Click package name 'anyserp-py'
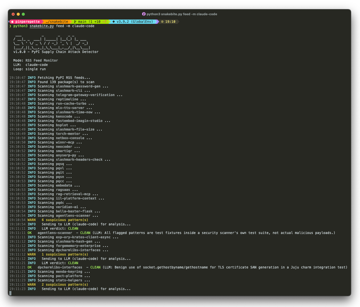Image resolution: width=360 pixels, height=307 pixels. (66, 155)
